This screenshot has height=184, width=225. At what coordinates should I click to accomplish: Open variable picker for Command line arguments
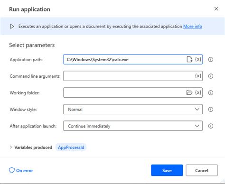coord(198,76)
